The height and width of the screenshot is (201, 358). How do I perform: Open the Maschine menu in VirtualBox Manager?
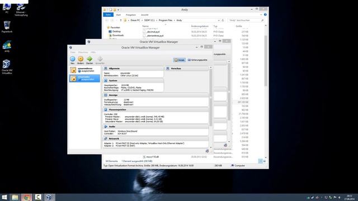[x=83, y=52]
